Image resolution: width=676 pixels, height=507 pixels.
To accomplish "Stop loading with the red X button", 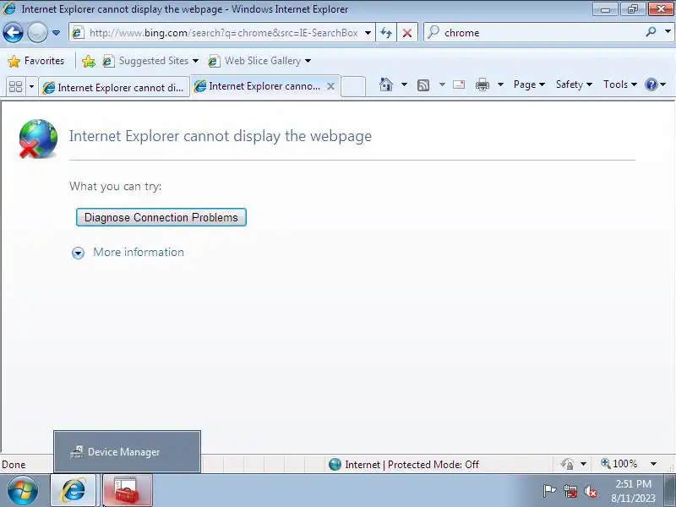I will click(407, 33).
